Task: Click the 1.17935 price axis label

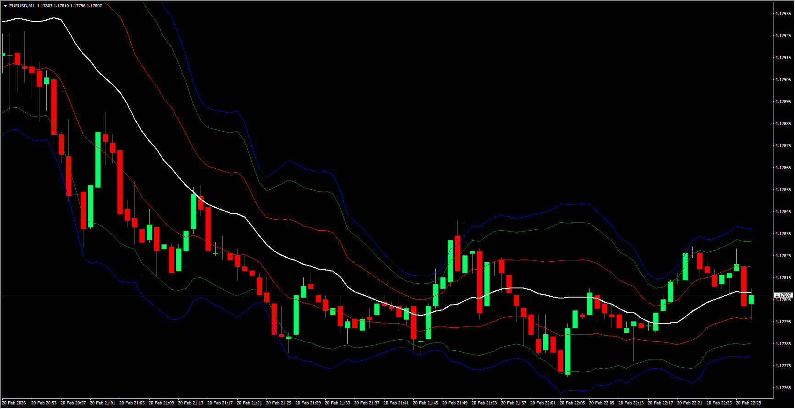Action: point(783,14)
